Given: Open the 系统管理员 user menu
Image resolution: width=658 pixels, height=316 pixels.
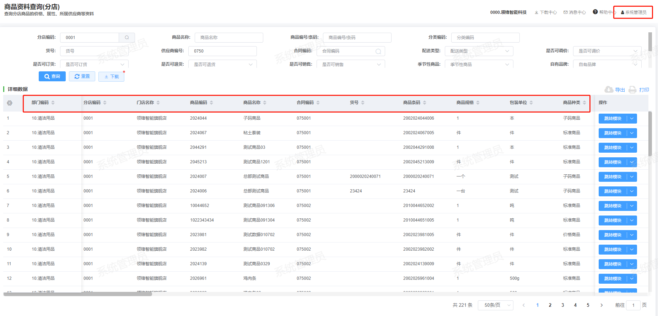Looking at the screenshot, I should 633,12.
